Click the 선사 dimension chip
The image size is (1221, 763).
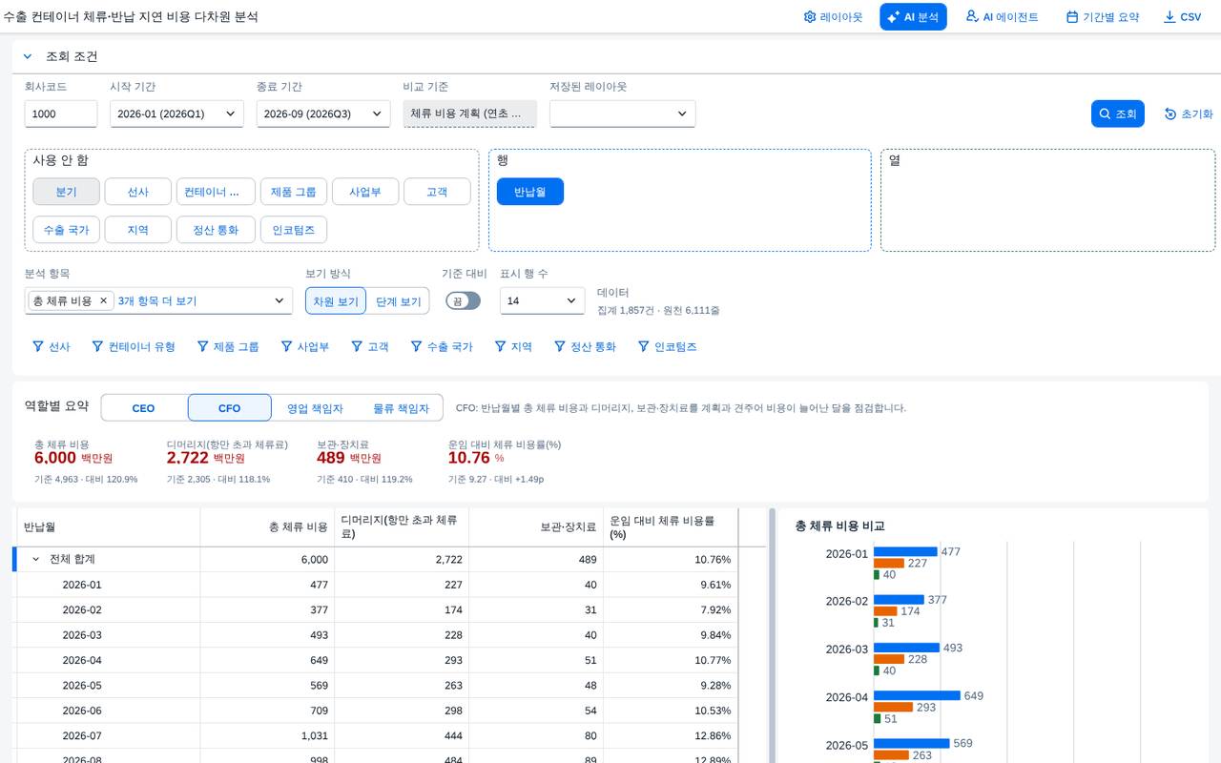(x=138, y=192)
